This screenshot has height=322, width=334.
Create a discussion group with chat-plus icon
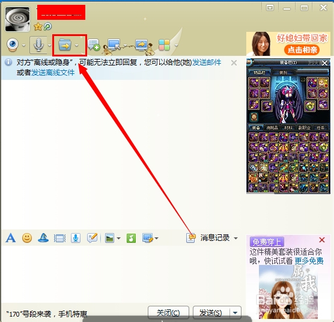(94, 44)
